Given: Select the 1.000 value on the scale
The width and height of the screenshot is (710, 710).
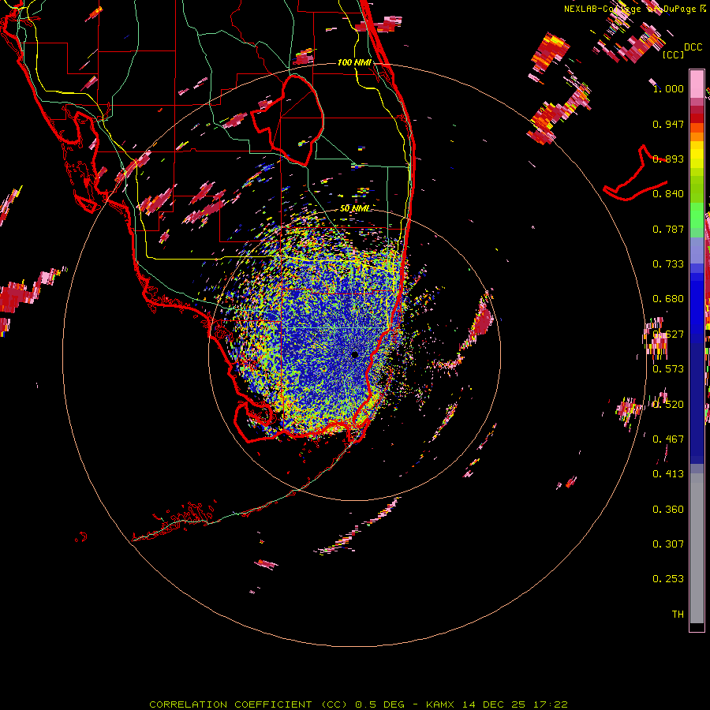Looking at the screenshot, I should pyautogui.click(x=668, y=88).
